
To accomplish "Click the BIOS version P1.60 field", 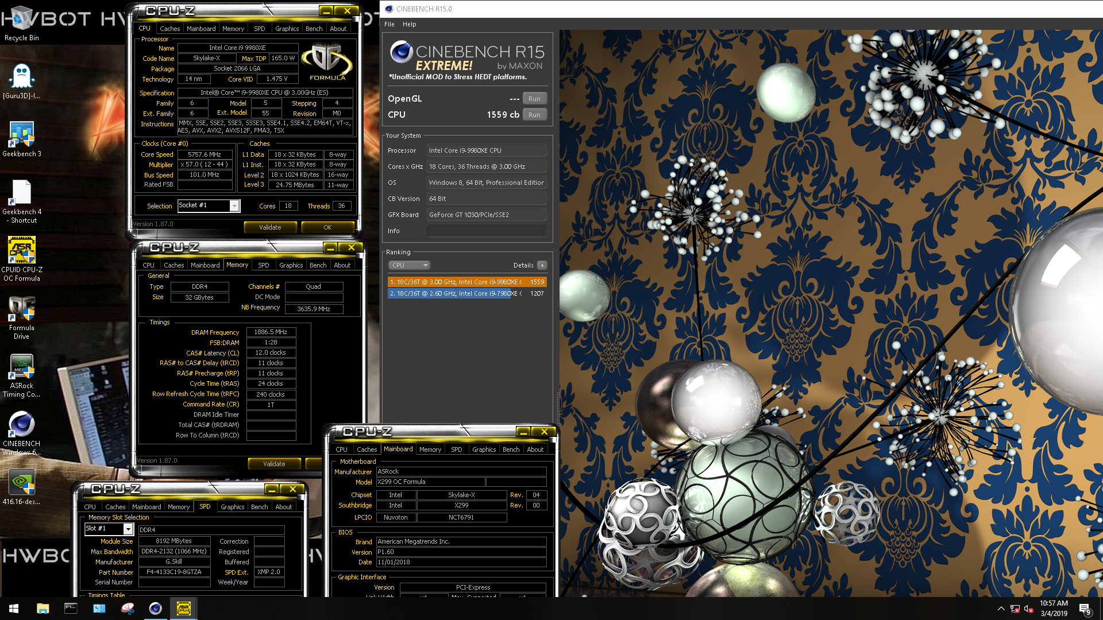I will (x=461, y=552).
